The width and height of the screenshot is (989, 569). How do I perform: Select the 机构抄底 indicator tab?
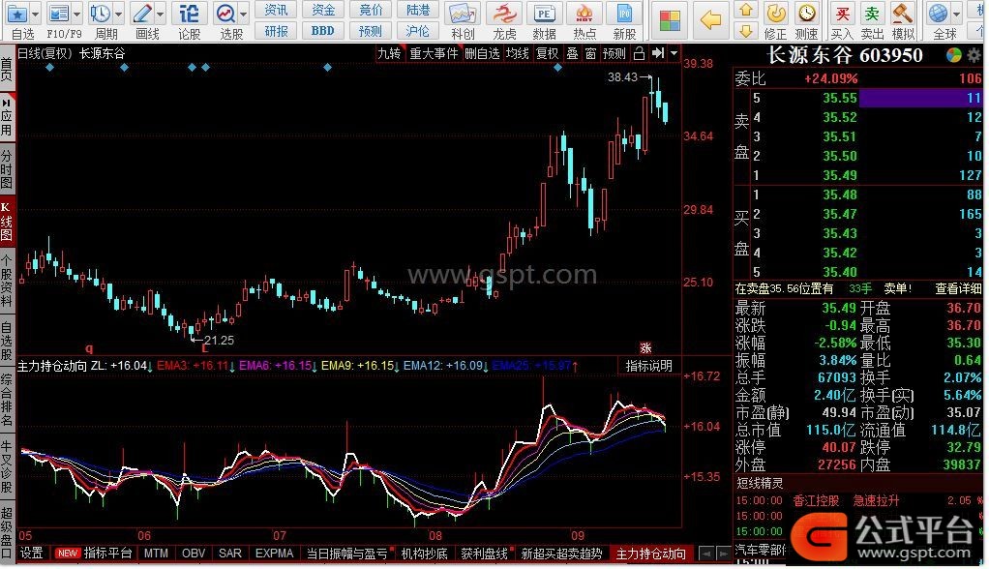tap(425, 554)
